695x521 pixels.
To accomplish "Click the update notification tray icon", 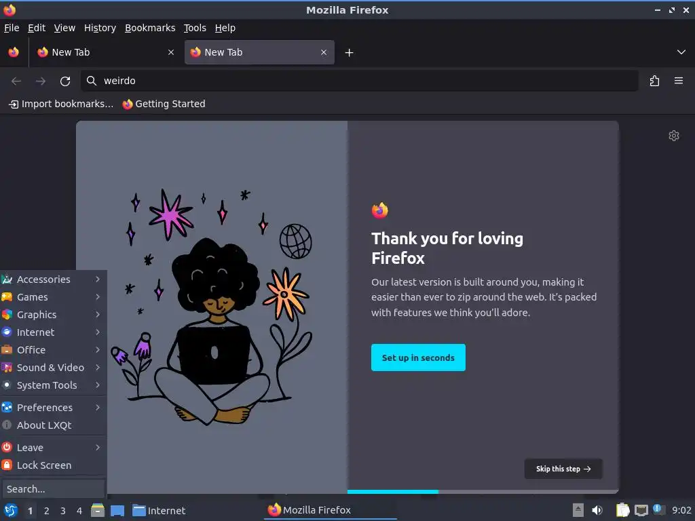I will 658,509.
